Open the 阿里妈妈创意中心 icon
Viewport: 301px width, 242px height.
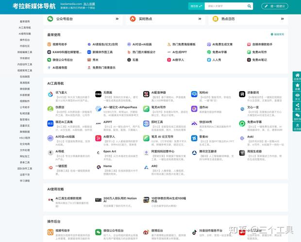click(146, 153)
